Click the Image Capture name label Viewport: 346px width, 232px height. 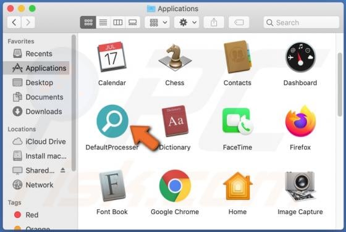[300, 212]
